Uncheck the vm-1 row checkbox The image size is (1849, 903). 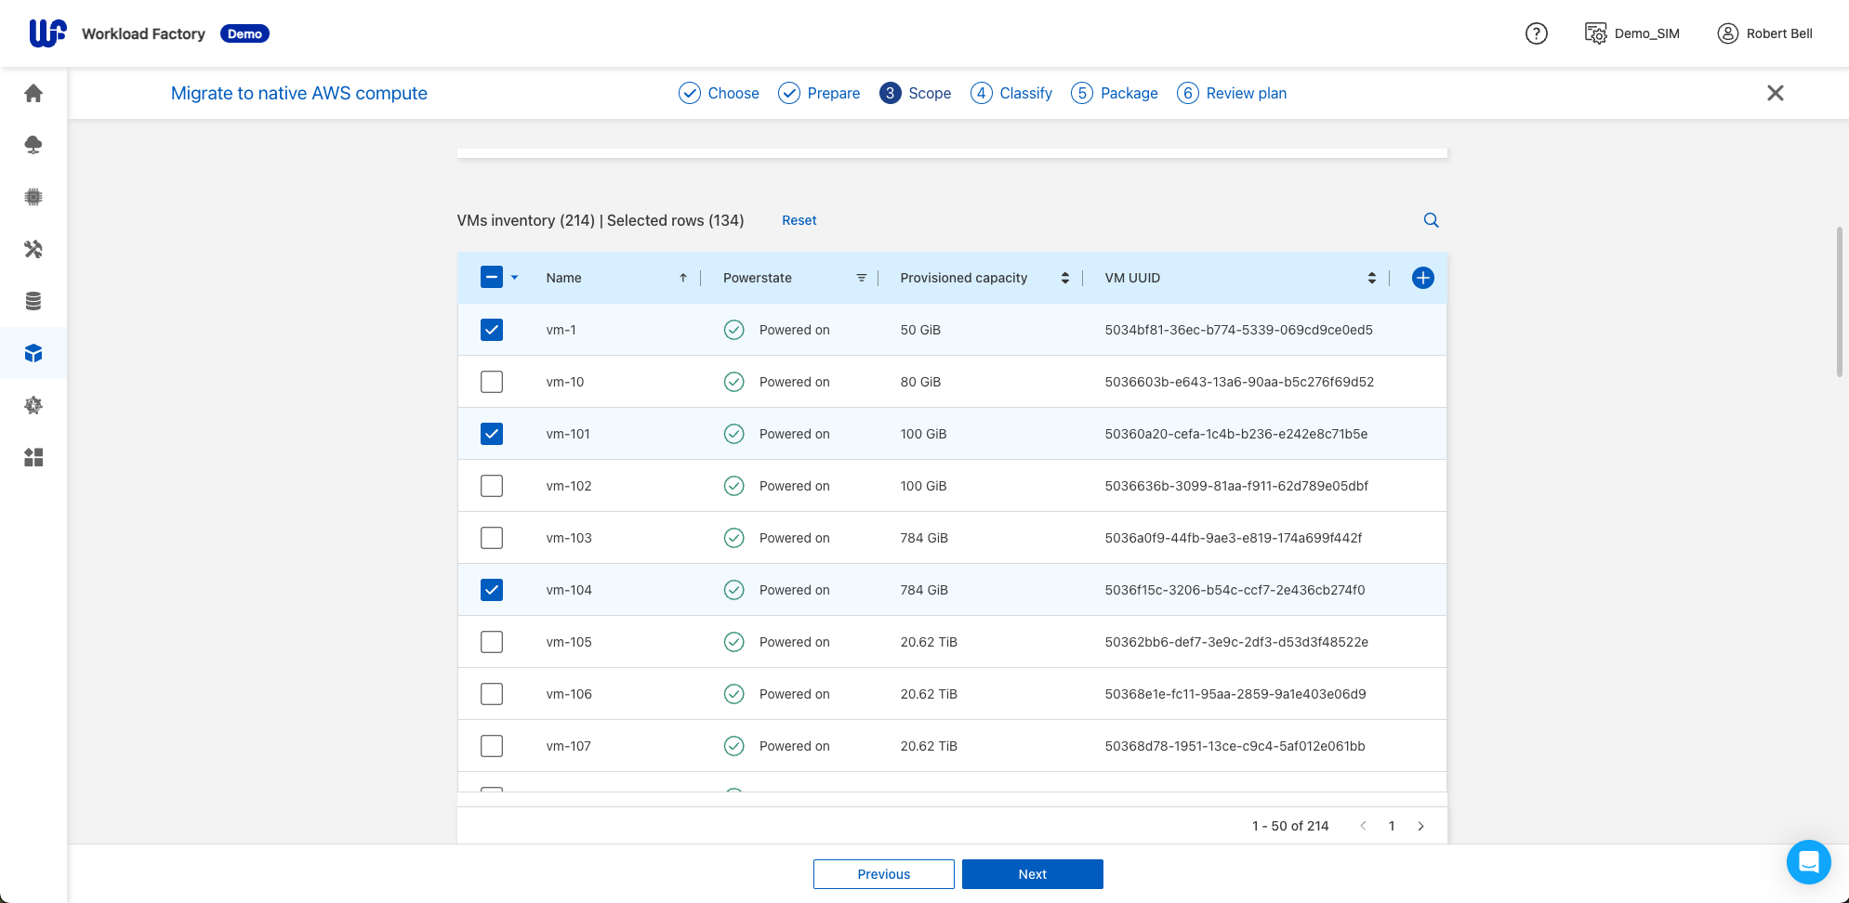click(x=492, y=330)
